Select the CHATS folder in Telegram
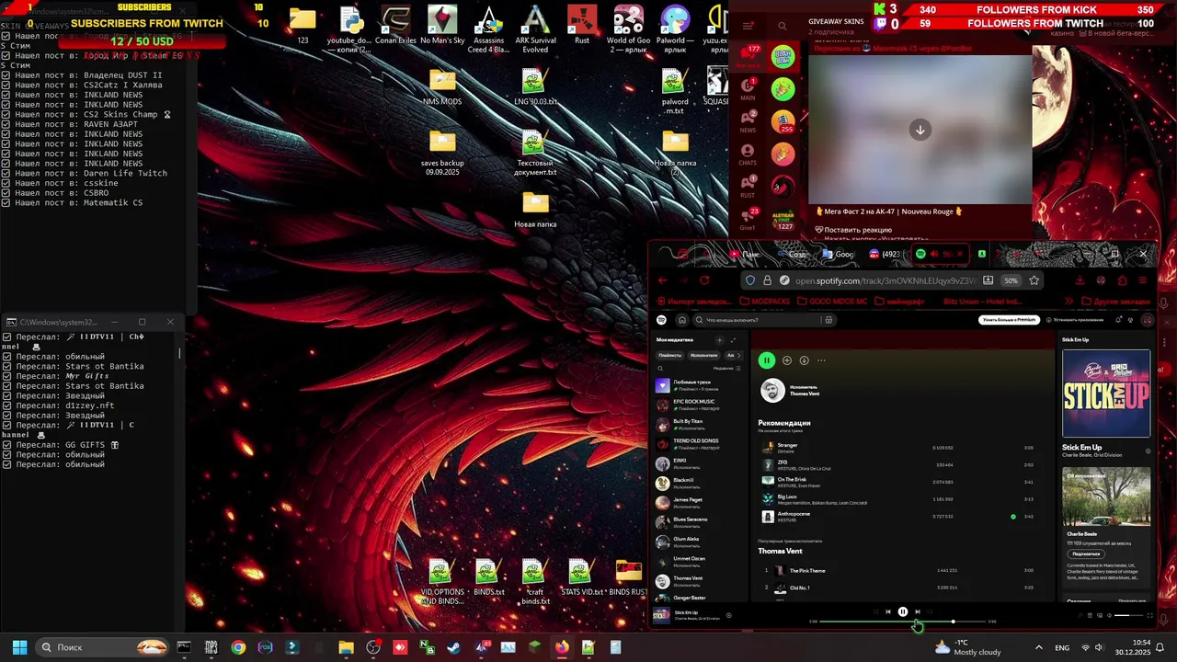1177x662 pixels. (748, 154)
